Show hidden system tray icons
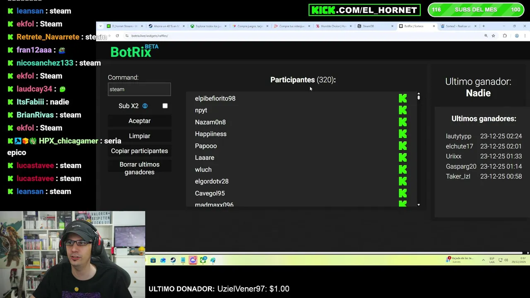Image resolution: width=530 pixels, height=298 pixels. point(483,260)
